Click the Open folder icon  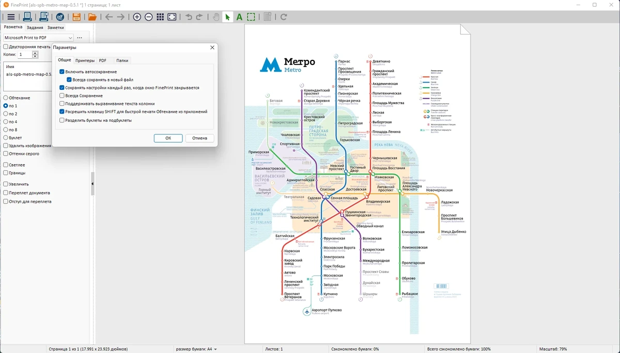coord(92,17)
